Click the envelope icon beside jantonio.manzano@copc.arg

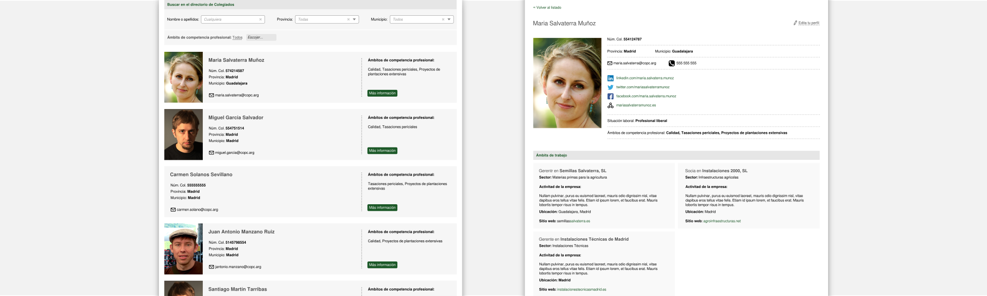(211, 267)
